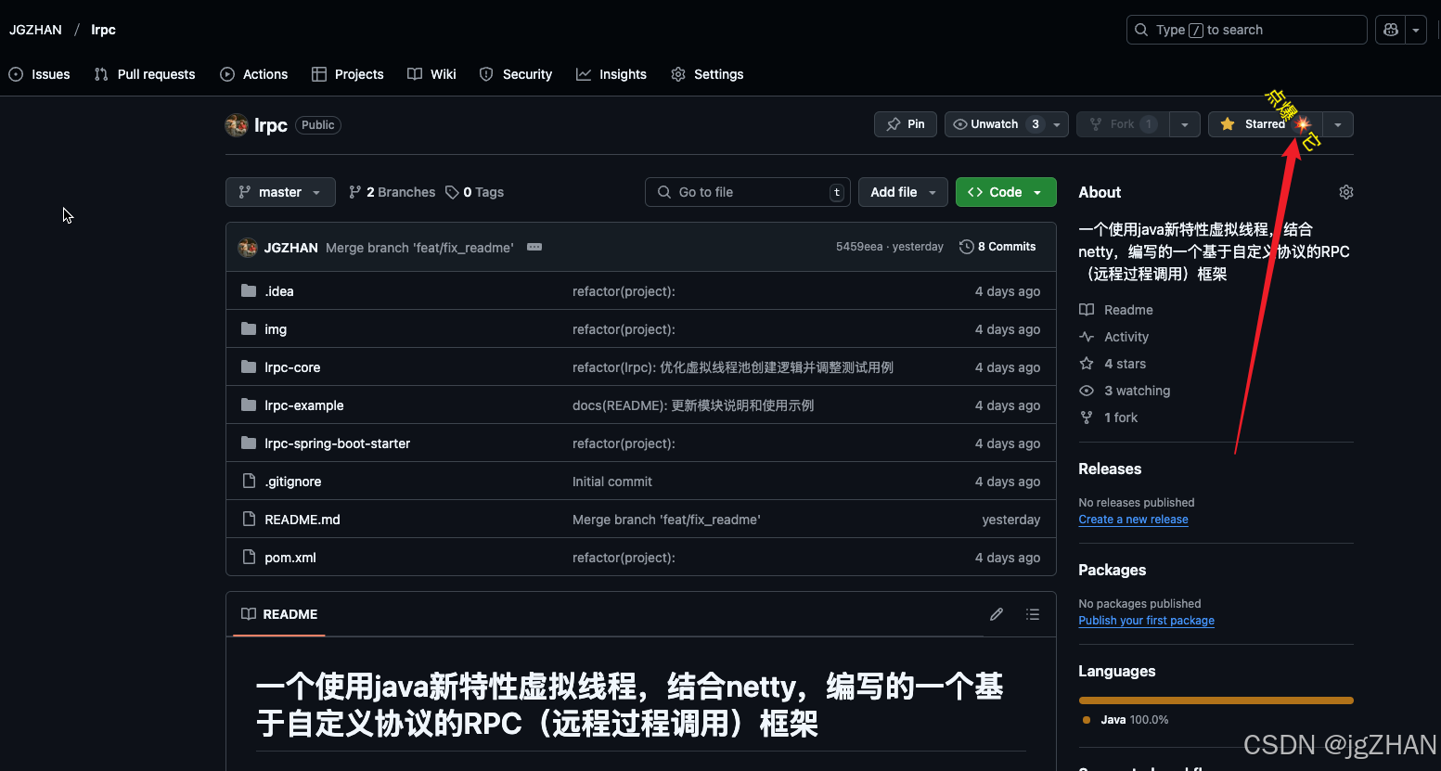Open the Wiki via the book icon
Image resolution: width=1441 pixels, height=771 pixels.
tap(431, 74)
